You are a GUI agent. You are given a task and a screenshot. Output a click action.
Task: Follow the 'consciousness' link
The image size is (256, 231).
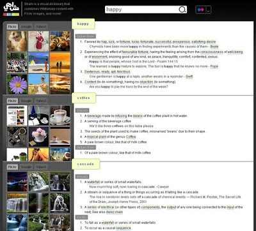pos(212,52)
